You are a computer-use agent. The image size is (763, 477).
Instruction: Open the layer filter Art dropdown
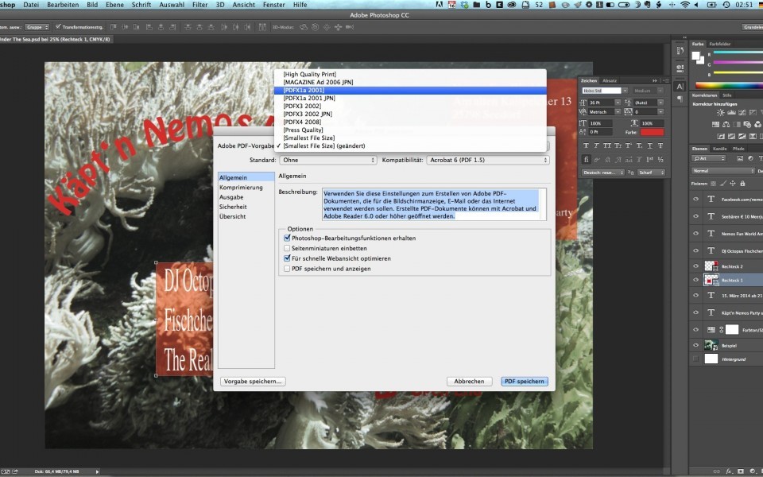709,158
